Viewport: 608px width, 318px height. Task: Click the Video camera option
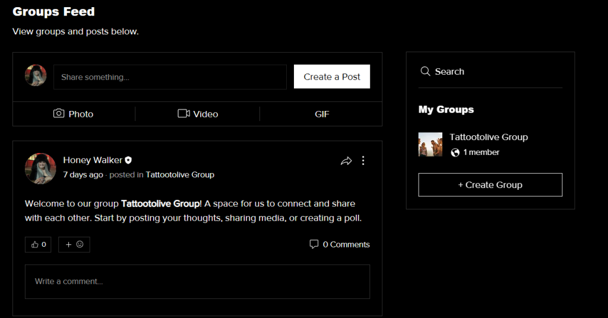(198, 114)
